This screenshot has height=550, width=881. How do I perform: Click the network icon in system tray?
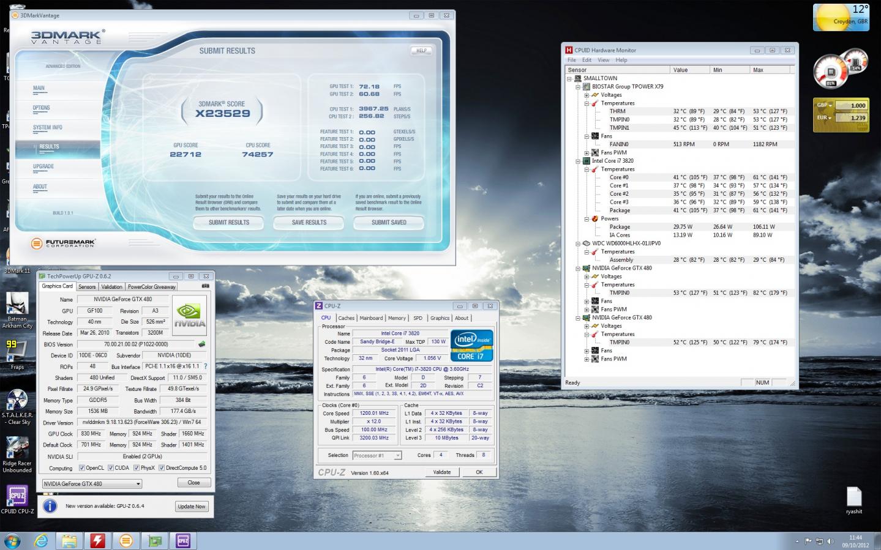[x=819, y=541]
